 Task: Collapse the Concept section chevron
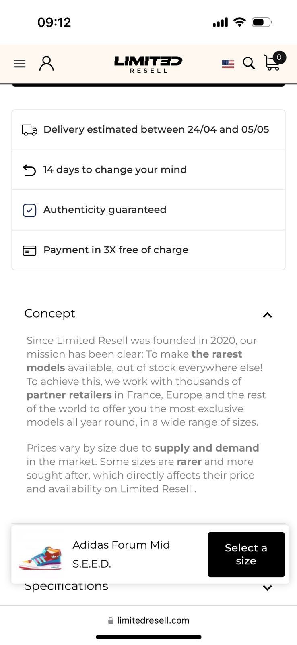(267, 315)
